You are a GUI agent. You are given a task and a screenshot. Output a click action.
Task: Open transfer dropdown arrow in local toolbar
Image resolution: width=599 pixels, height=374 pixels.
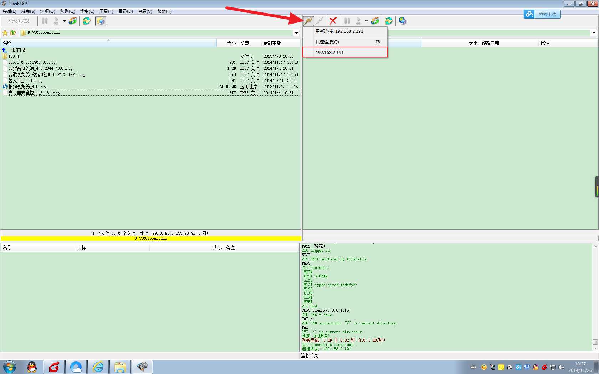64,21
